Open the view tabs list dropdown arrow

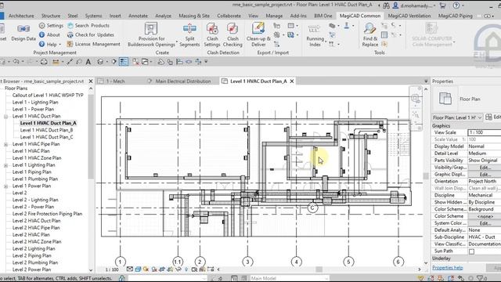(x=426, y=81)
